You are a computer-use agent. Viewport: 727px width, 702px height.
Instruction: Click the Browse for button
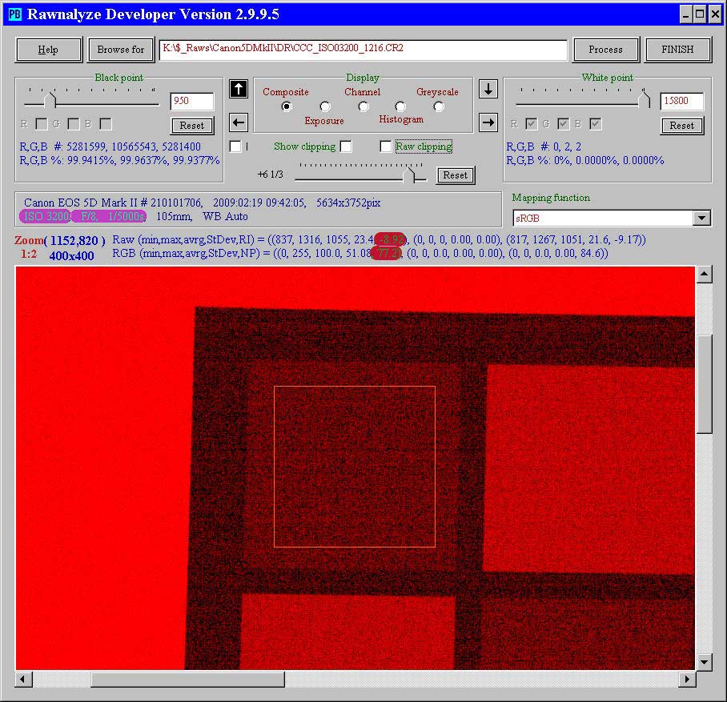coord(121,50)
